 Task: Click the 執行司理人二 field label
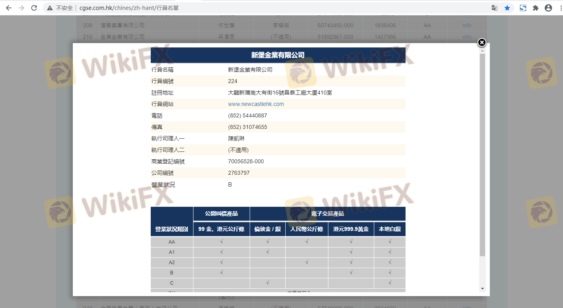click(x=168, y=150)
